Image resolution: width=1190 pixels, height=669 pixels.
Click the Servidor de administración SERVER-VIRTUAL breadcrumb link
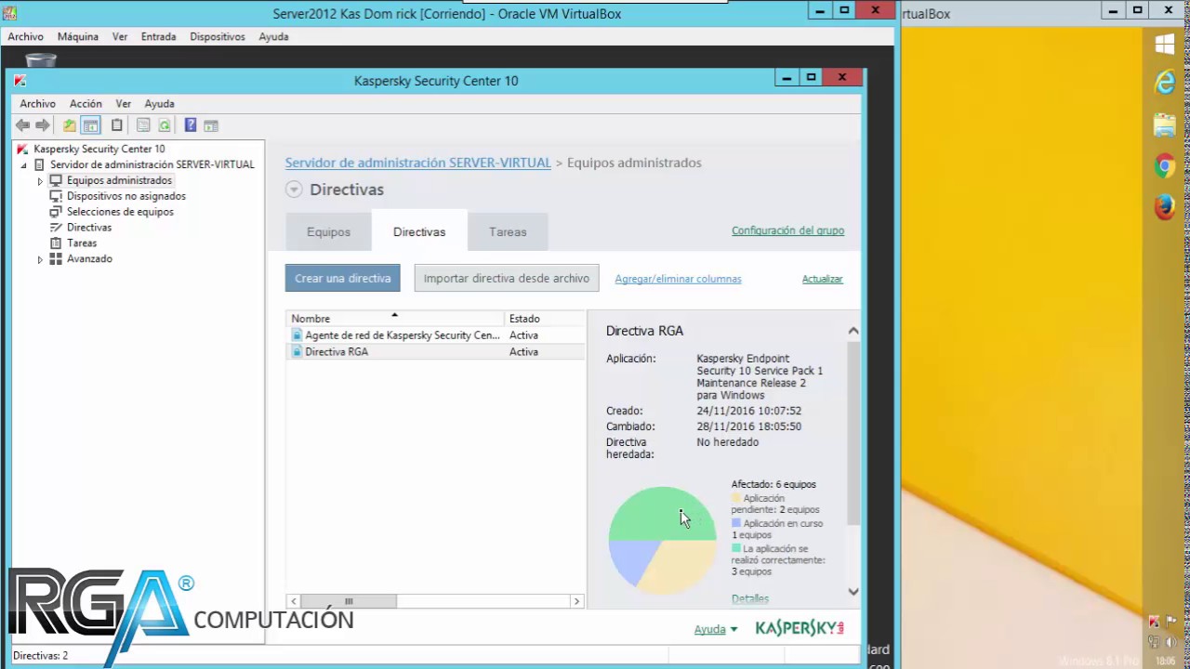pyautogui.click(x=417, y=163)
